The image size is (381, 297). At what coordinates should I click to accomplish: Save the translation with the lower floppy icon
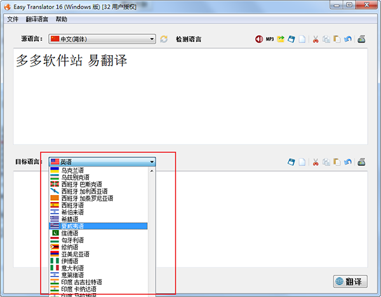291,162
